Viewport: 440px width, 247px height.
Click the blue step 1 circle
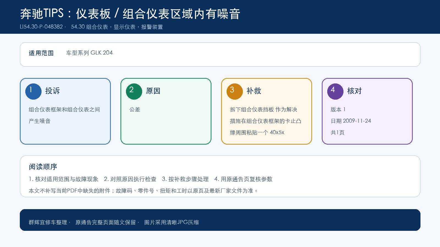pos(33,91)
